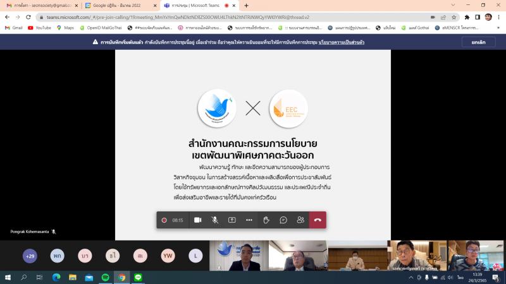Show the participants list
506x284 pixels.
[300, 220]
